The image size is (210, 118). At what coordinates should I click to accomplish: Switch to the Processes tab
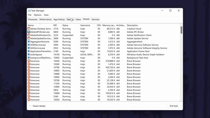point(33,19)
